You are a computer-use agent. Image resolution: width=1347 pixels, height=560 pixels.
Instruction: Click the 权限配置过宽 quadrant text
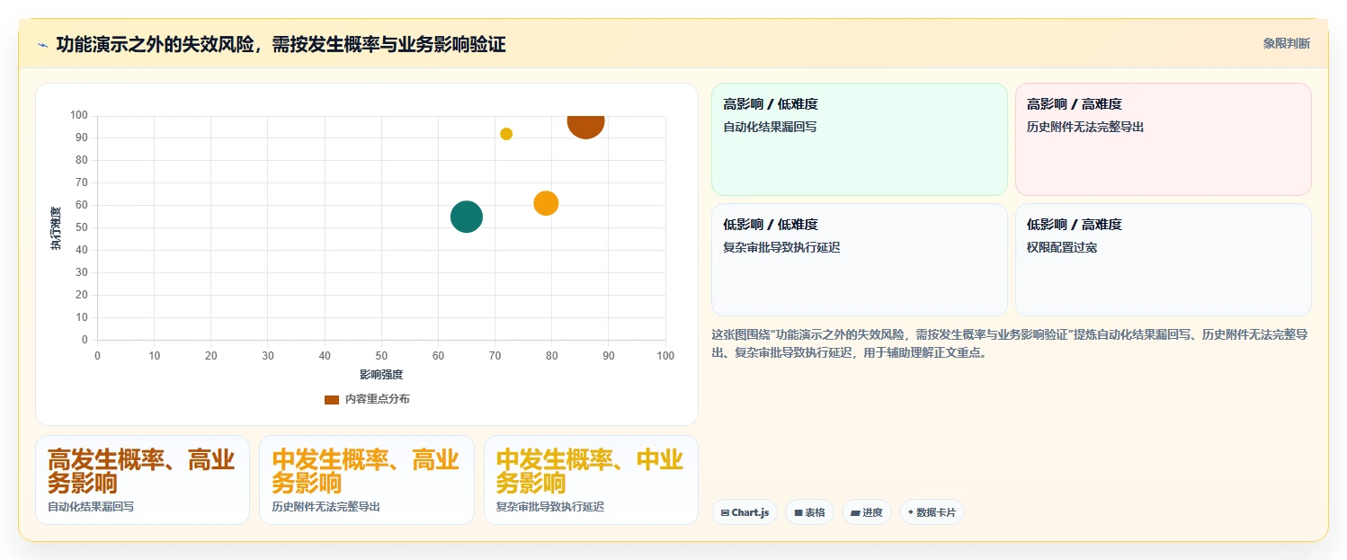(1062, 247)
